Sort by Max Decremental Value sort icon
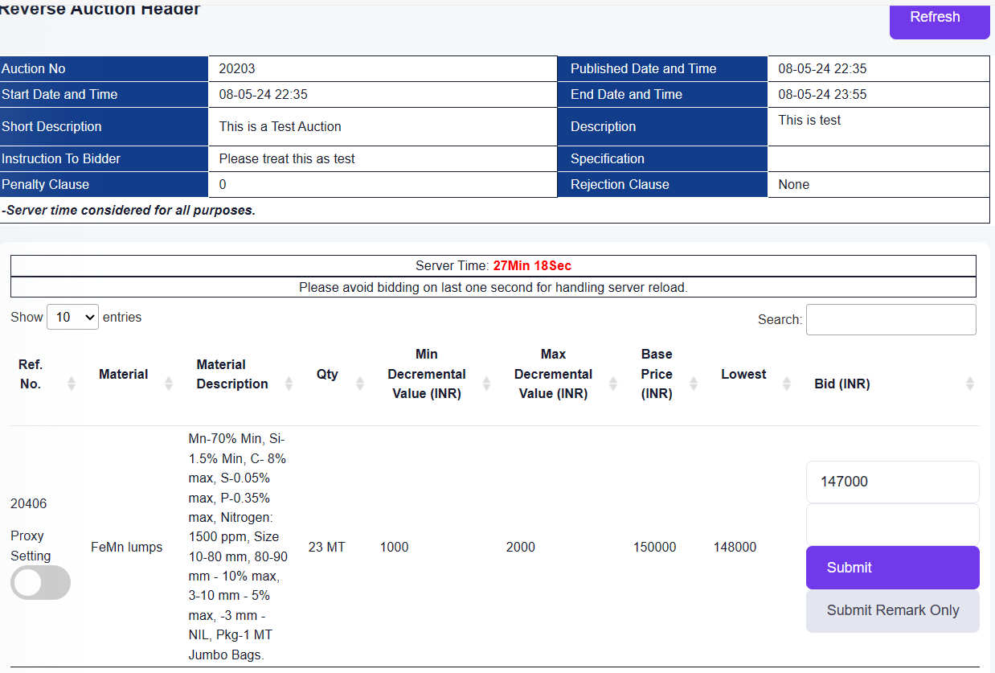995x673 pixels. tap(613, 384)
